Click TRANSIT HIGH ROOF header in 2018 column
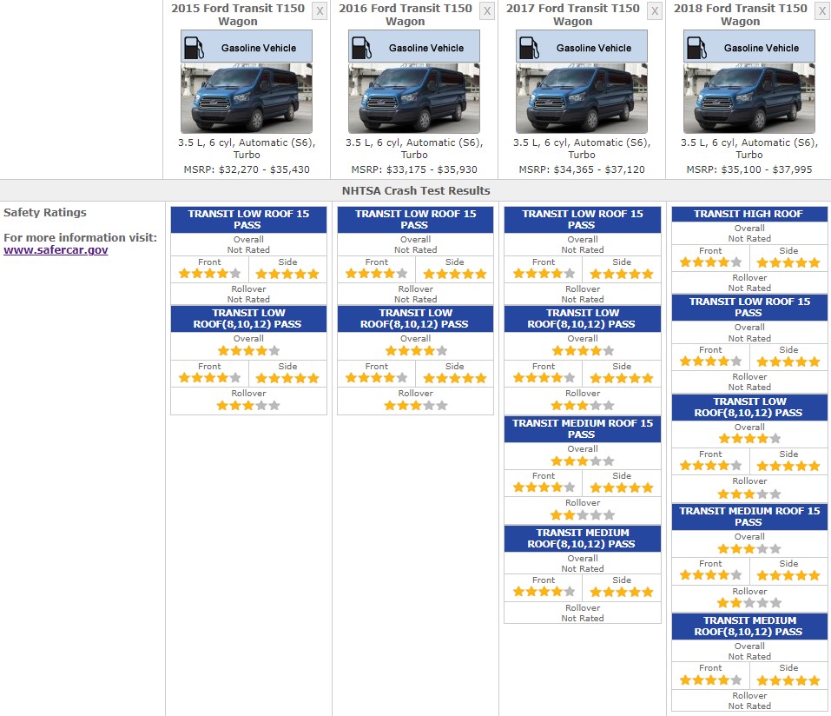 749,214
